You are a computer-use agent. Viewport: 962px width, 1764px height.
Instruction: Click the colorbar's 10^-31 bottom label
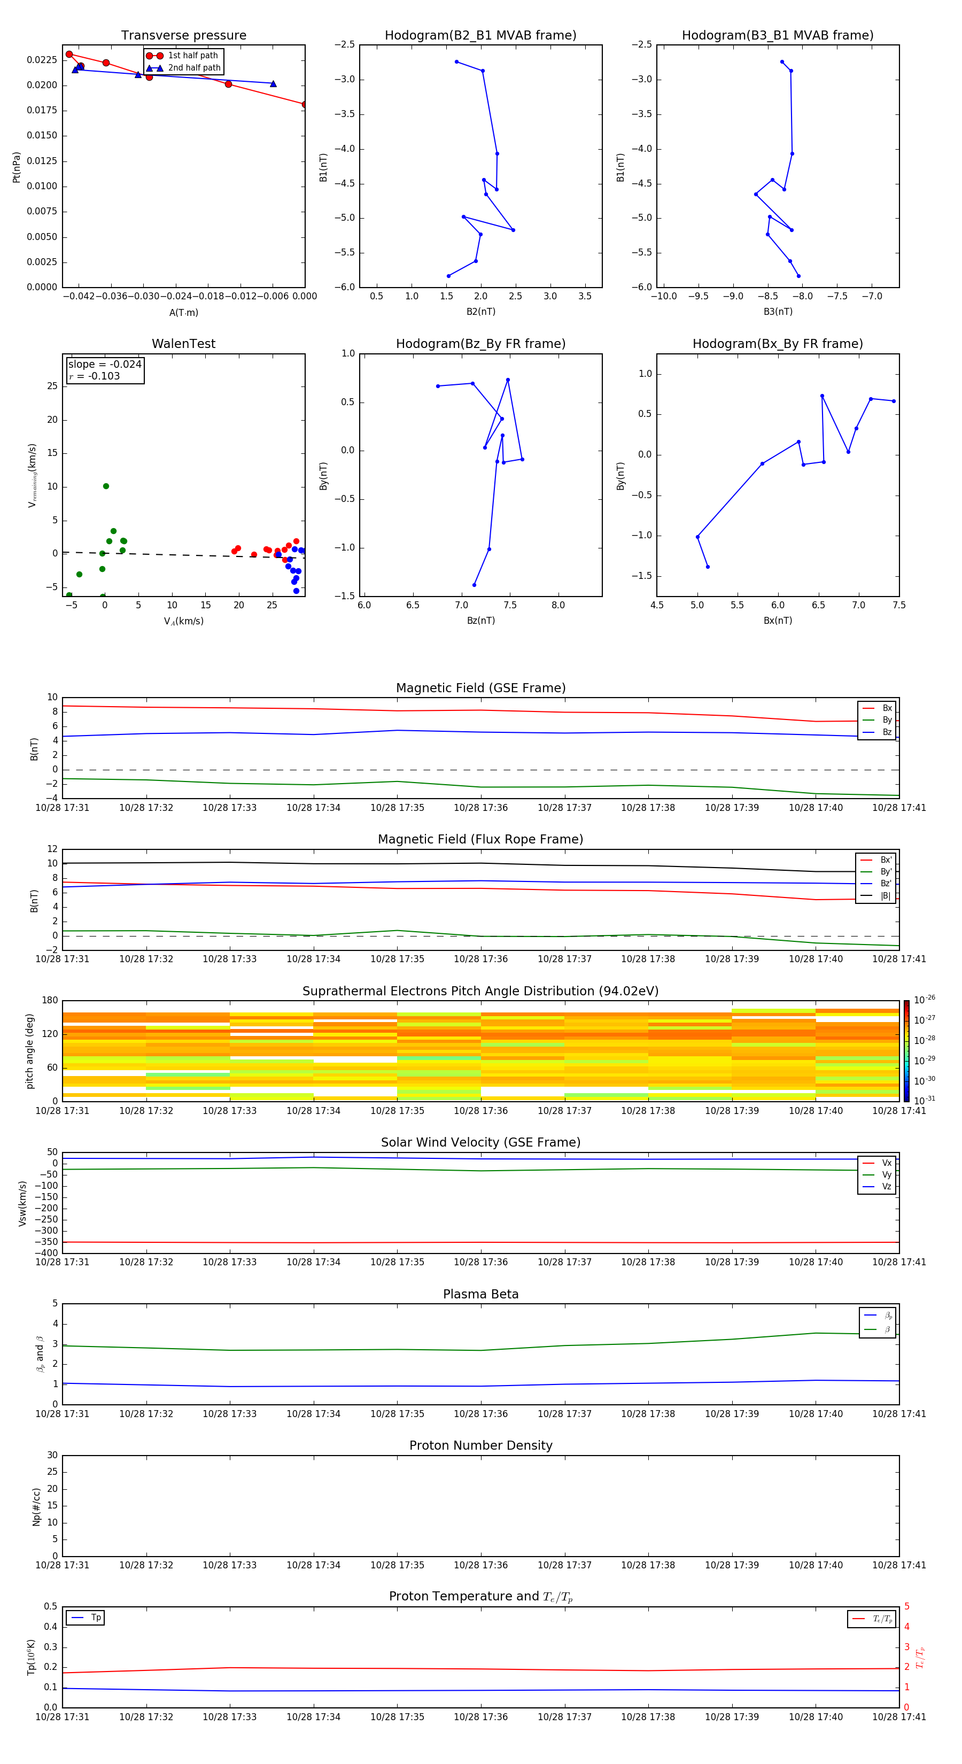click(x=925, y=1101)
